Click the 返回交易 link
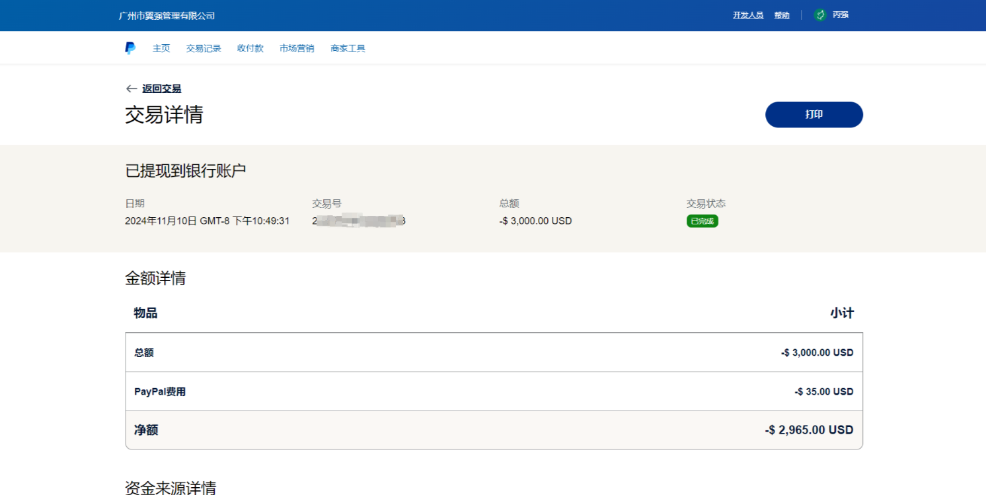This screenshot has width=986, height=495. pyautogui.click(x=161, y=88)
